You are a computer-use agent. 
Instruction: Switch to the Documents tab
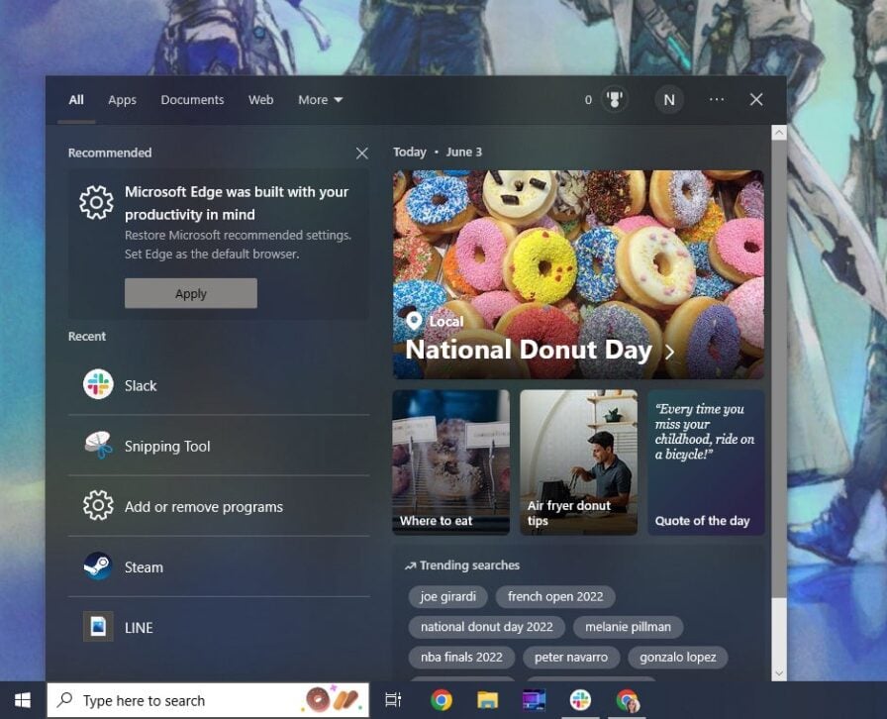(x=192, y=99)
